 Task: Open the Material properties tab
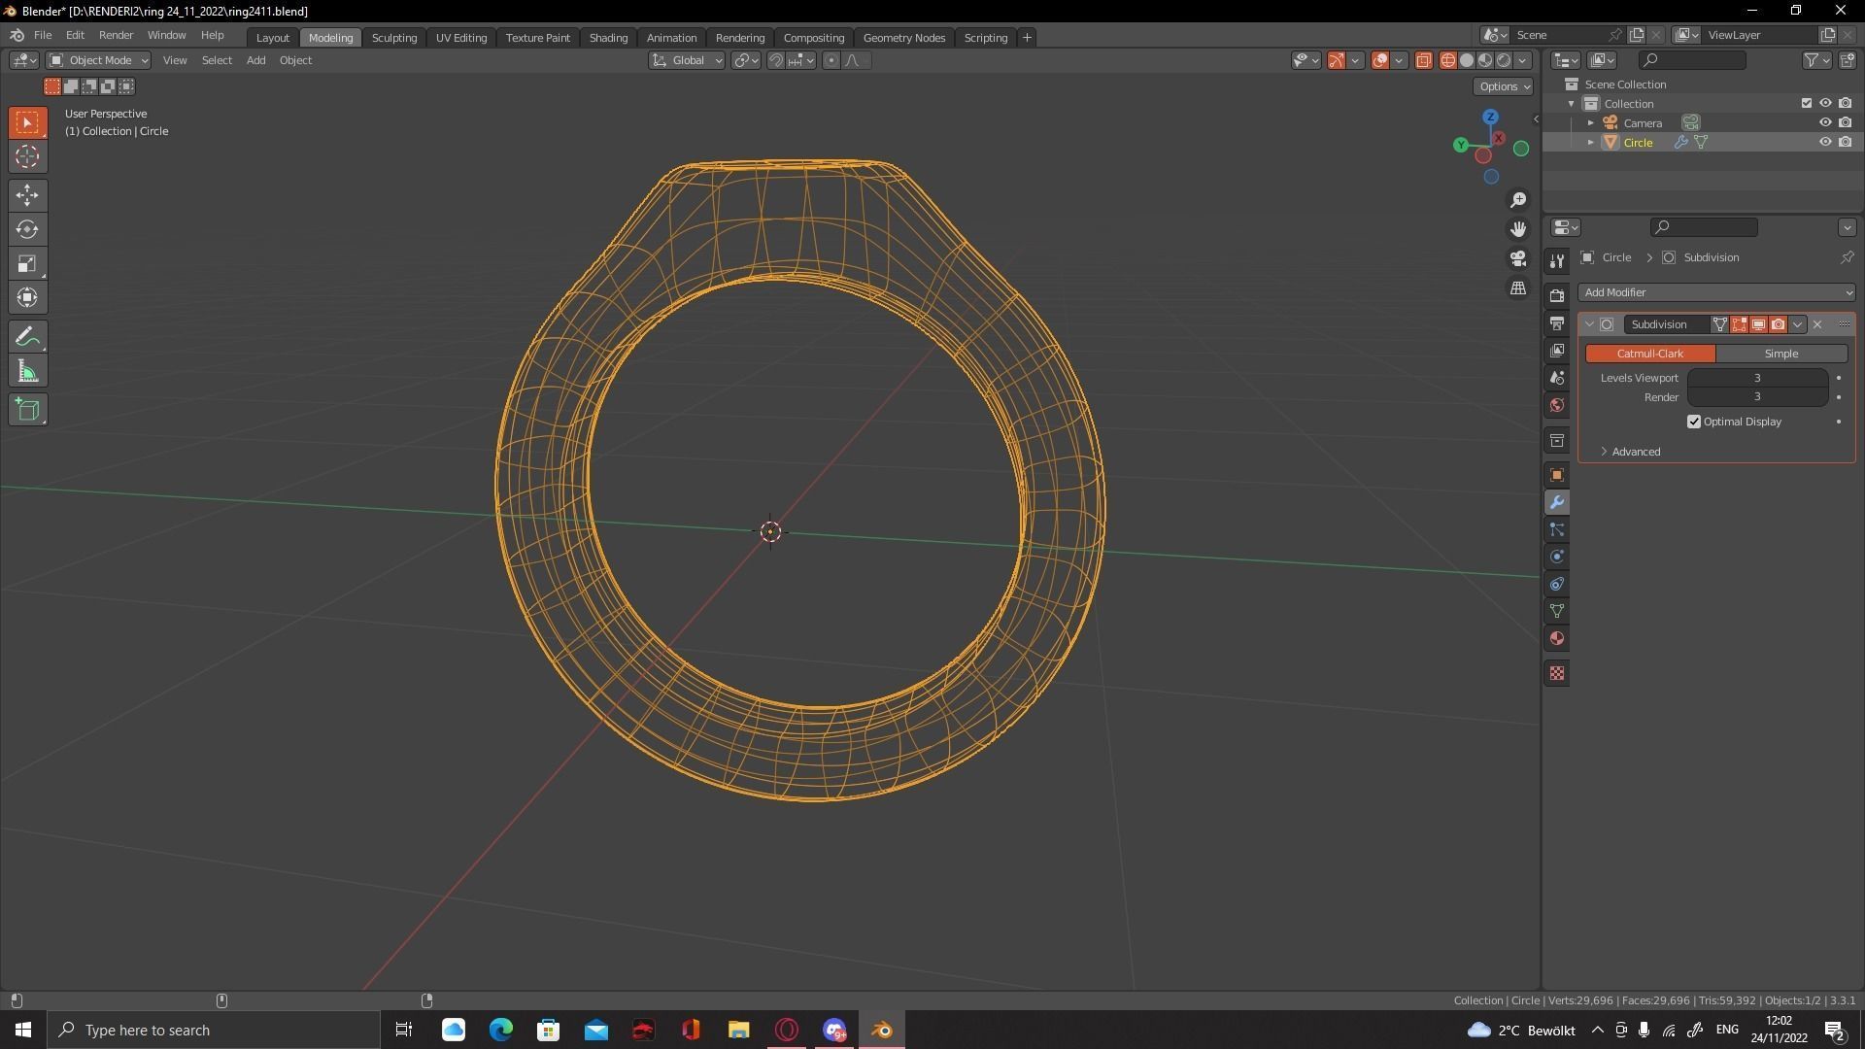click(1557, 638)
